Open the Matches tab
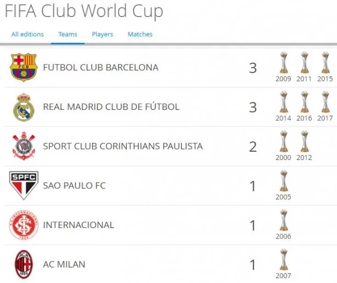This screenshot has height=283, width=337. (x=140, y=34)
